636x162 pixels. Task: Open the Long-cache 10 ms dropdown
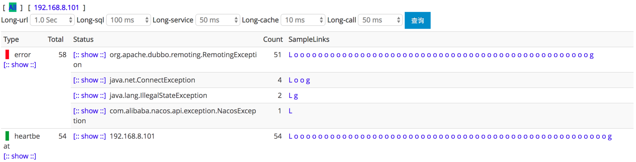303,20
